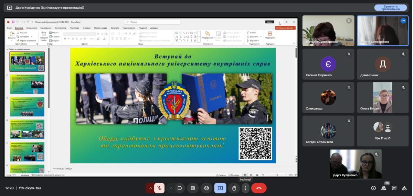Open audio settings arrow next to microphone
This screenshot has width=413, height=196.
150,188
